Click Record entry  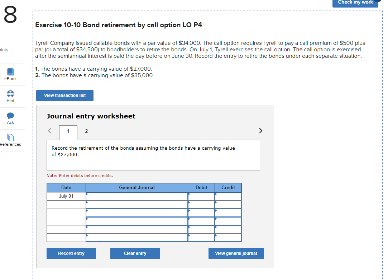click(x=71, y=253)
